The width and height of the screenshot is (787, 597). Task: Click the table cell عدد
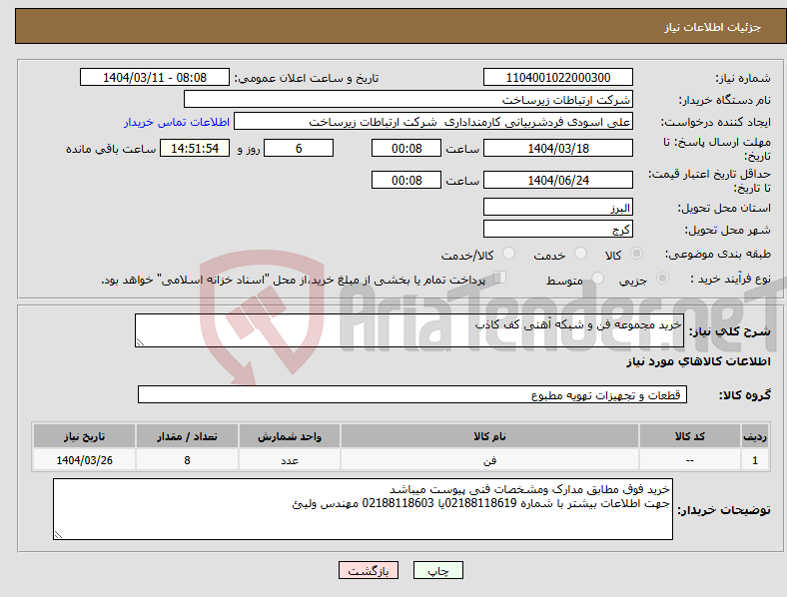tap(290, 460)
